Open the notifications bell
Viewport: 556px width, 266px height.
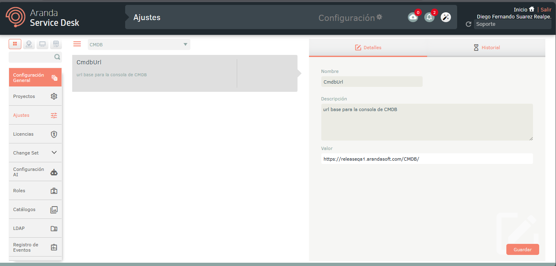click(x=429, y=17)
